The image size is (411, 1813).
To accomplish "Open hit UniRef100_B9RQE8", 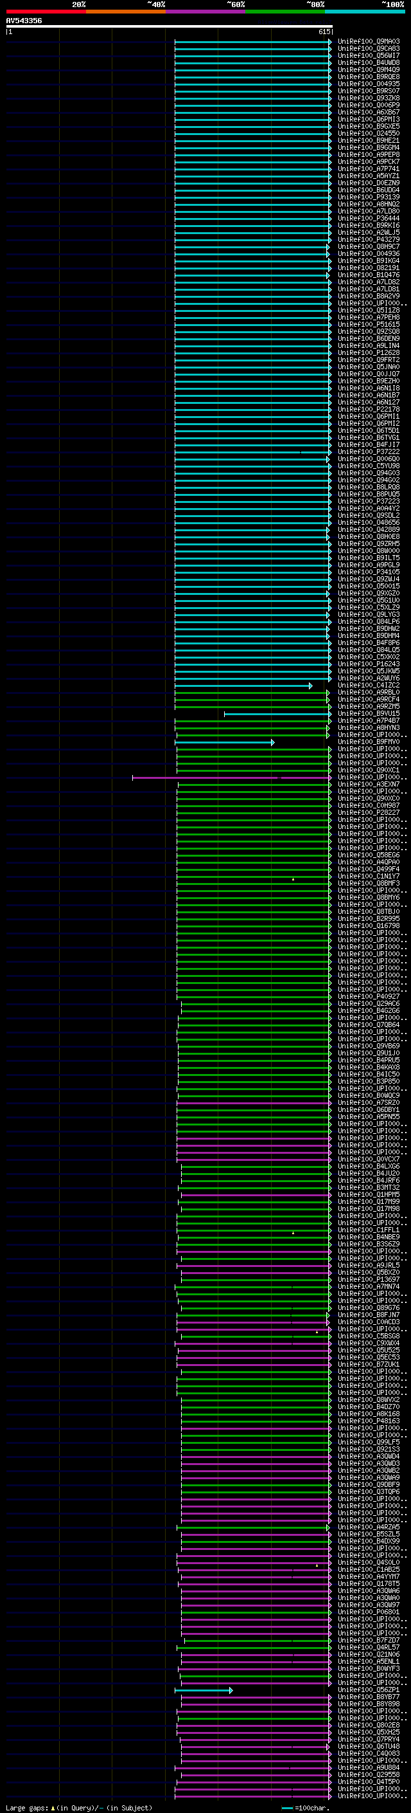I will click(369, 77).
